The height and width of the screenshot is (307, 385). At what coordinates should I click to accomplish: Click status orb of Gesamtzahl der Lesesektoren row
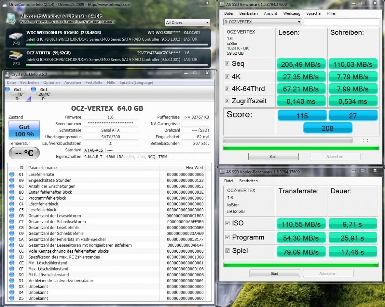[x=12, y=216]
